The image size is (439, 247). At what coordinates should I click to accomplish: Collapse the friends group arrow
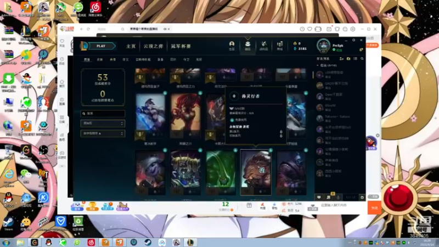318,65
